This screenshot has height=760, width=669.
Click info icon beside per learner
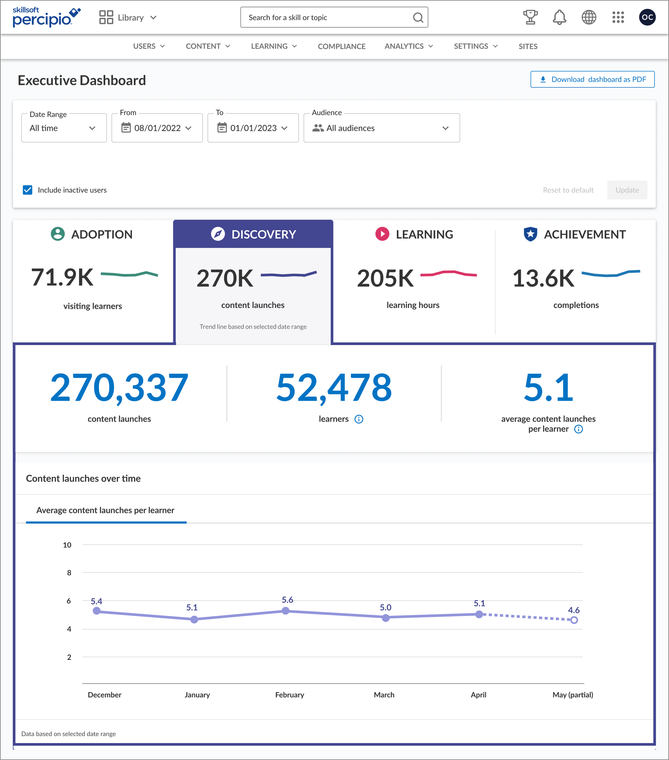[x=579, y=429]
